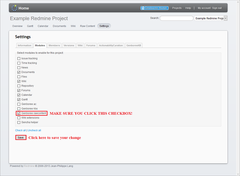The height and width of the screenshot is (176, 240).
Task: Click the Home logo icon
Action: [14, 8]
